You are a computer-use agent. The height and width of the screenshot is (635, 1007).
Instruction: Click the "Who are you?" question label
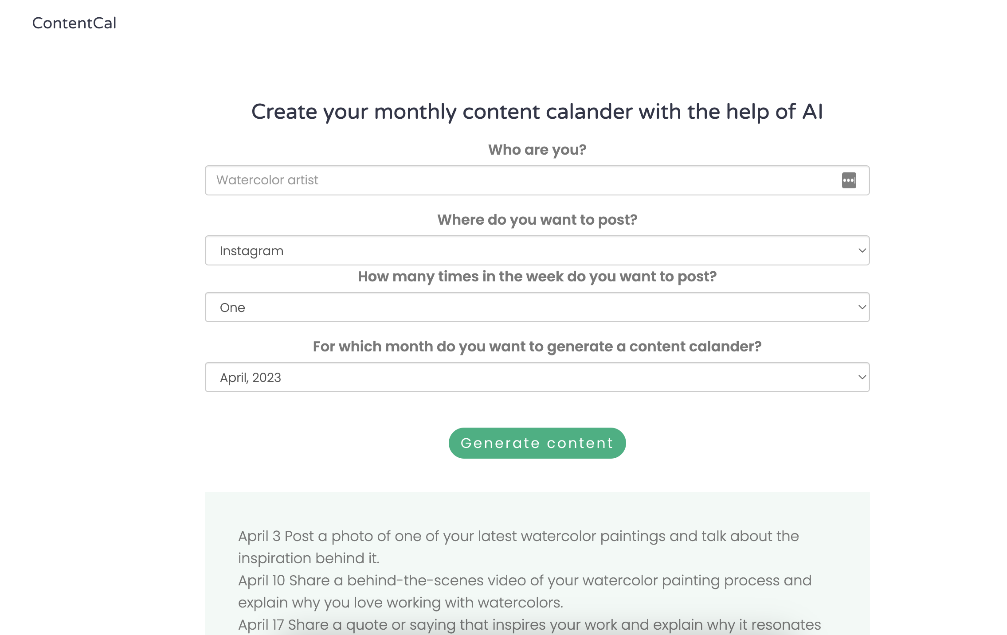(537, 150)
